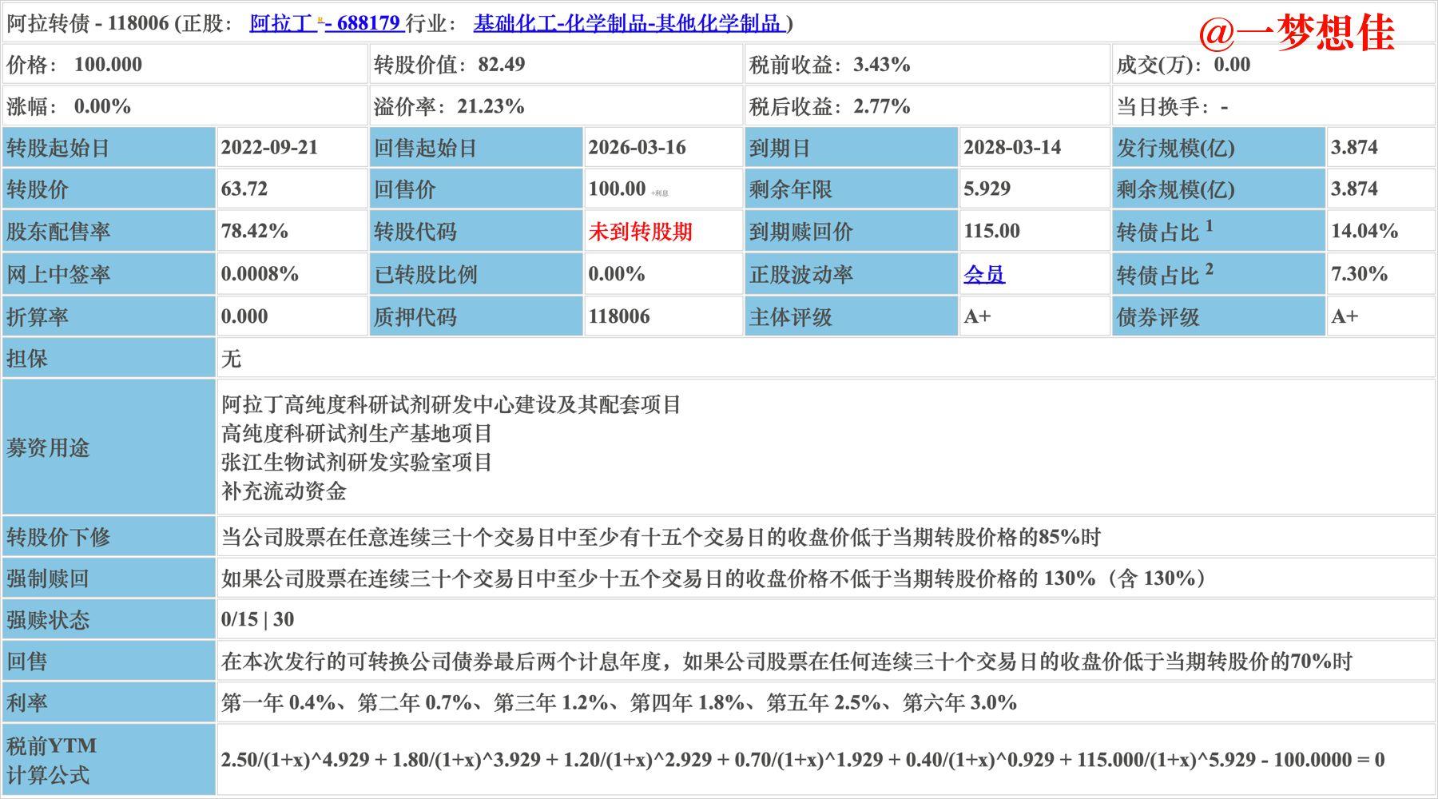The width and height of the screenshot is (1438, 799).
Task: Click the 强制赎回 clause text
Action: pyautogui.click(x=716, y=578)
